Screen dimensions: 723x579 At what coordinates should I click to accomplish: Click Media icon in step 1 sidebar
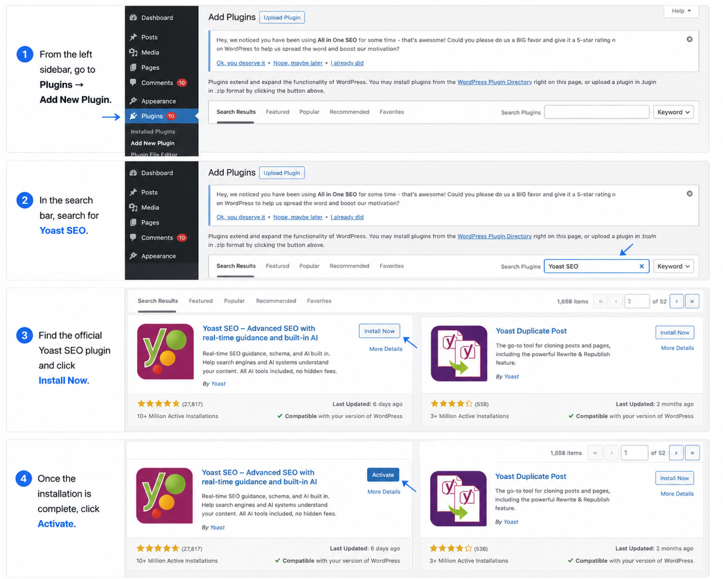pos(133,52)
